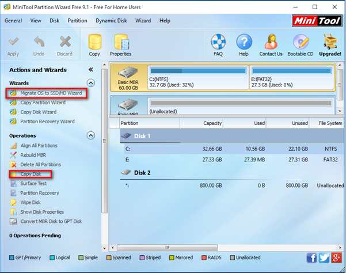Select the E:(FAT32) partition block in disk map
The image size is (346, 273).
(291, 77)
